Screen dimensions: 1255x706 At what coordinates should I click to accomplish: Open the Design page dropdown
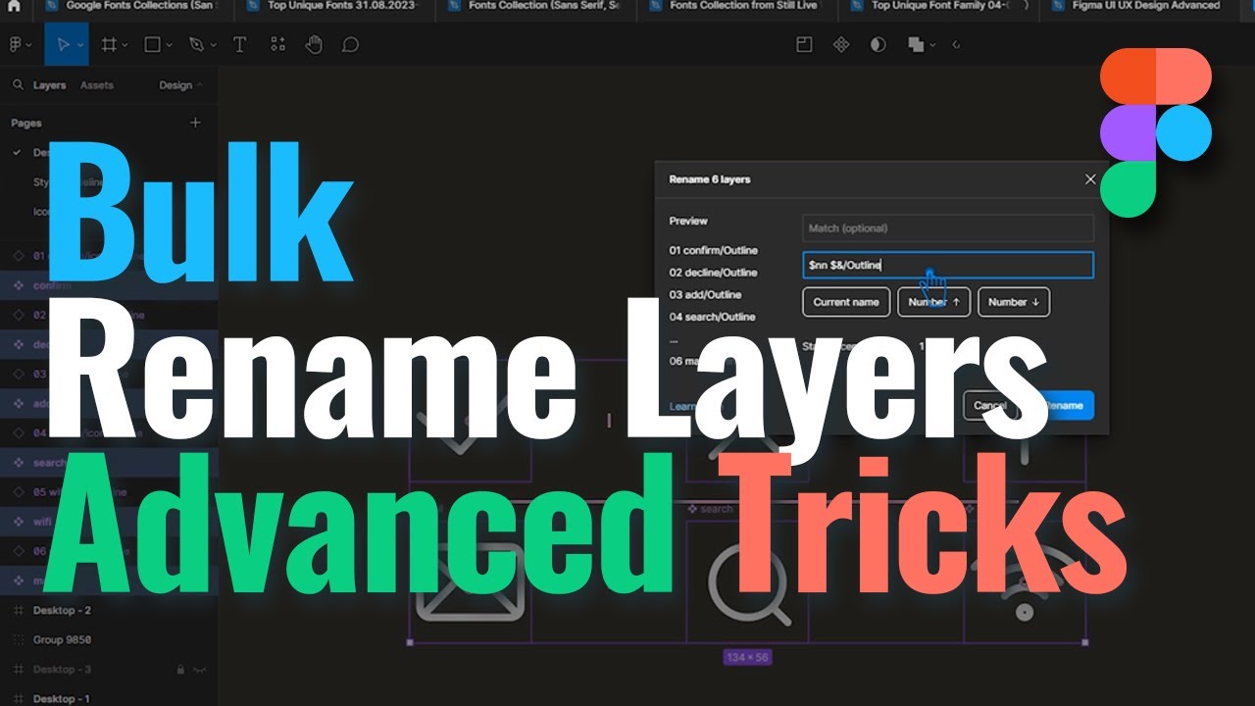coord(180,85)
